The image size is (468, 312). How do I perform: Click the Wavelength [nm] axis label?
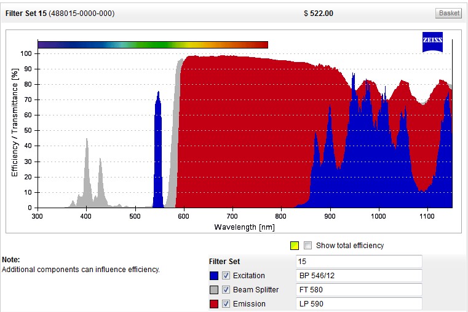(x=244, y=227)
